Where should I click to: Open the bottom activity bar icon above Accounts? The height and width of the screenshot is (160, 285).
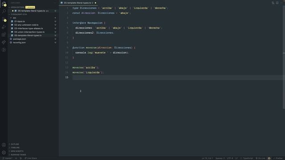click(4, 50)
